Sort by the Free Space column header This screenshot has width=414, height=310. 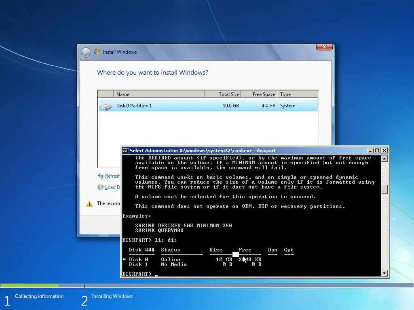coord(259,94)
